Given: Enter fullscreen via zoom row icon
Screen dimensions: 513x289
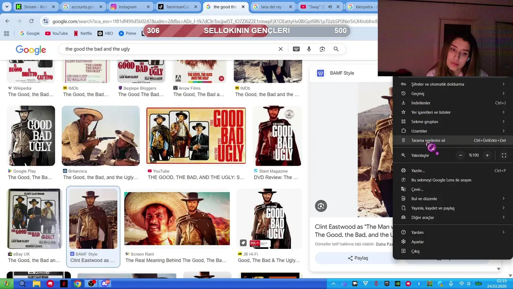Looking at the screenshot, I should point(504,155).
